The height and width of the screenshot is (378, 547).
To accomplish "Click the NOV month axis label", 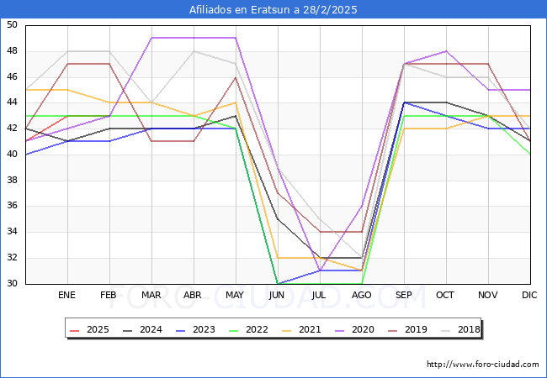I will pyautogui.click(x=488, y=295).
